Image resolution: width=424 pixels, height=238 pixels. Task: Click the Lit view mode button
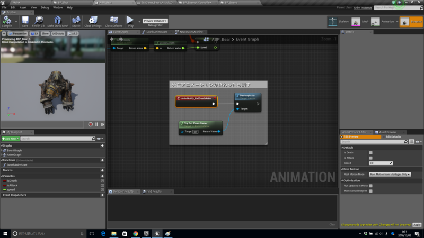[34, 34]
